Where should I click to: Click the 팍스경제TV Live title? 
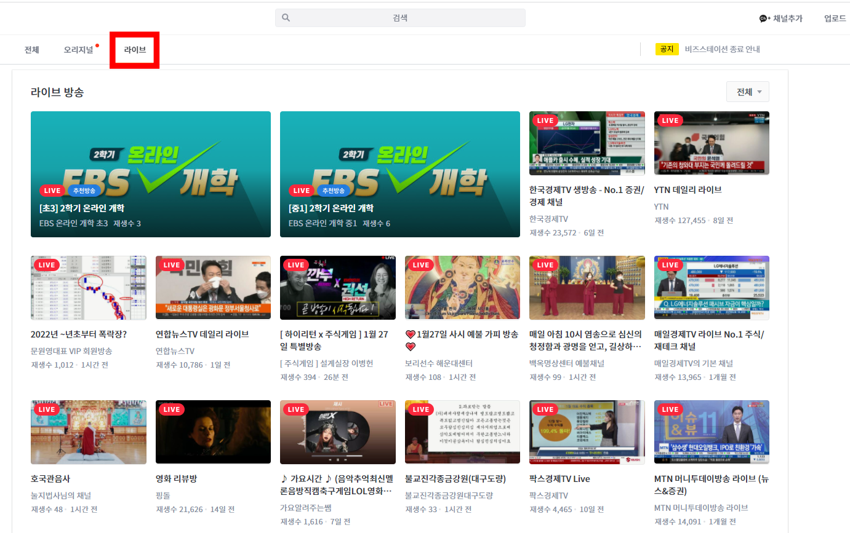(x=560, y=479)
